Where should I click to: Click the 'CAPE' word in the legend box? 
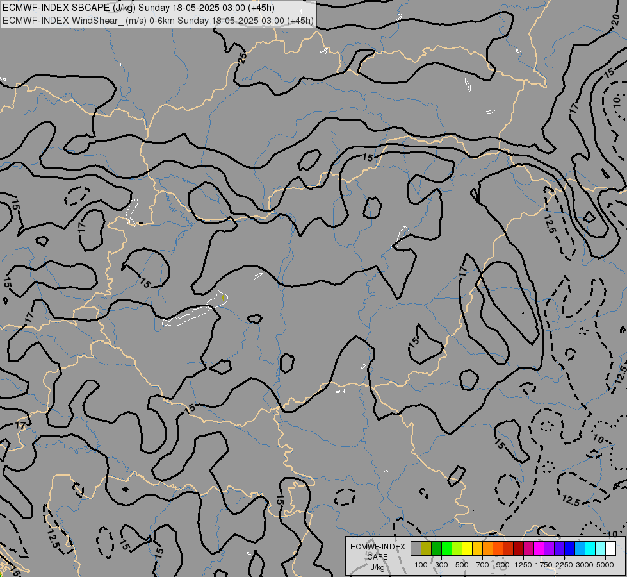(x=377, y=557)
